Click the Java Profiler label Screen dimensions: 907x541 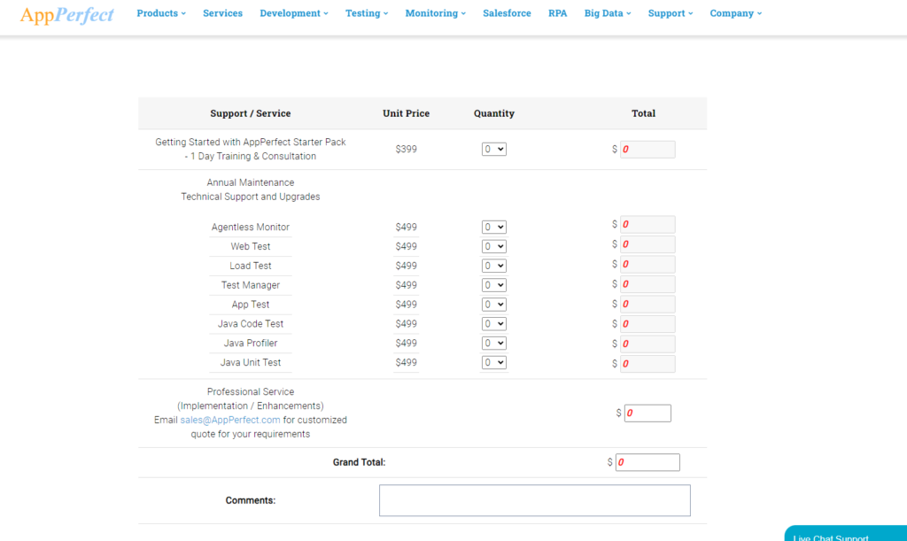pos(251,344)
